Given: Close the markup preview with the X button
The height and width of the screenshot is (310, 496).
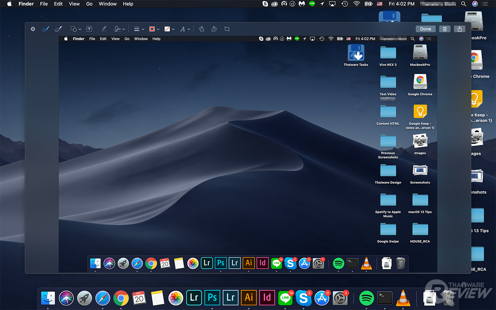Looking at the screenshot, I should pos(33,29).
